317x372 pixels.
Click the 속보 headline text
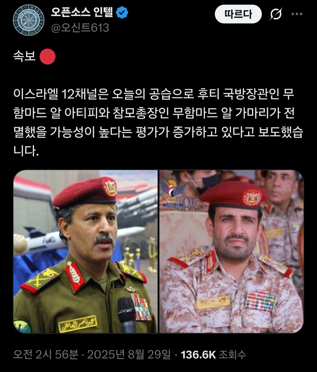[x=24, y=56]
